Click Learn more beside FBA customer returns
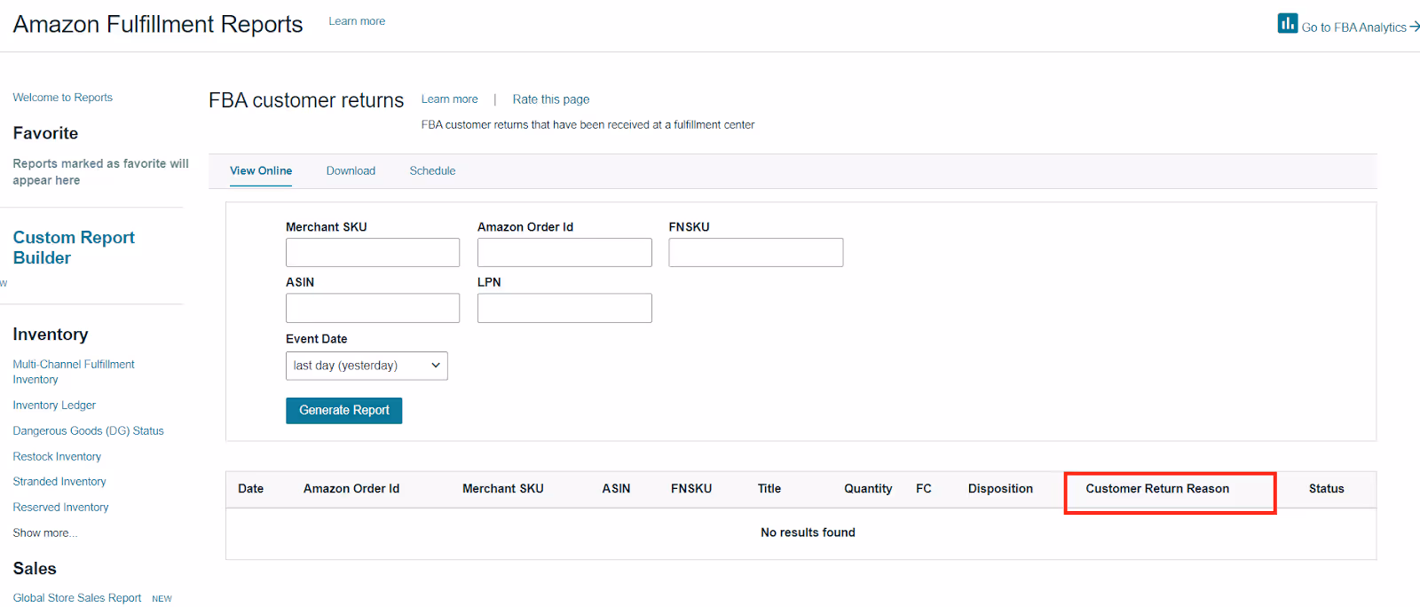The width and height of the screenshot is (1420, 607). 449,99
